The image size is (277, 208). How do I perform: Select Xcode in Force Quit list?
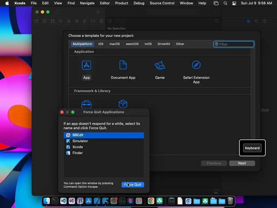click(104, 147)
